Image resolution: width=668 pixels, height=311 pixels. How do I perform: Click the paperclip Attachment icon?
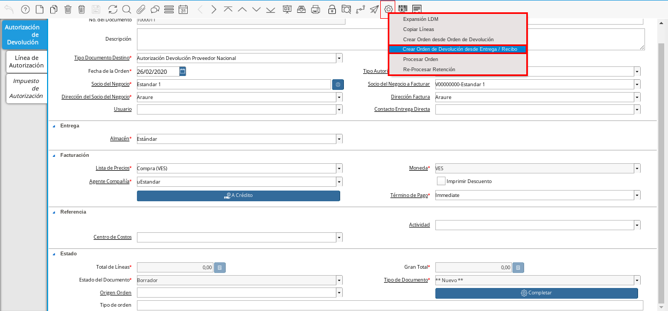click(x=141, y=9)
